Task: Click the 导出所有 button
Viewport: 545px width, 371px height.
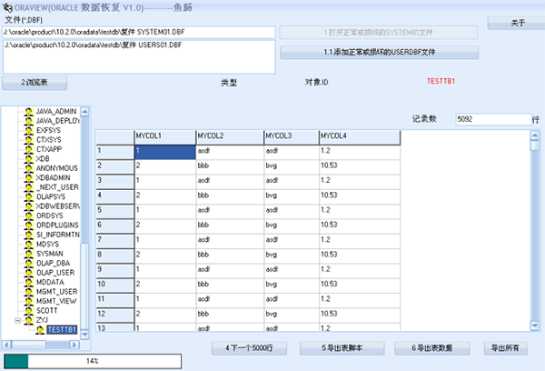Action: (505, 348)
